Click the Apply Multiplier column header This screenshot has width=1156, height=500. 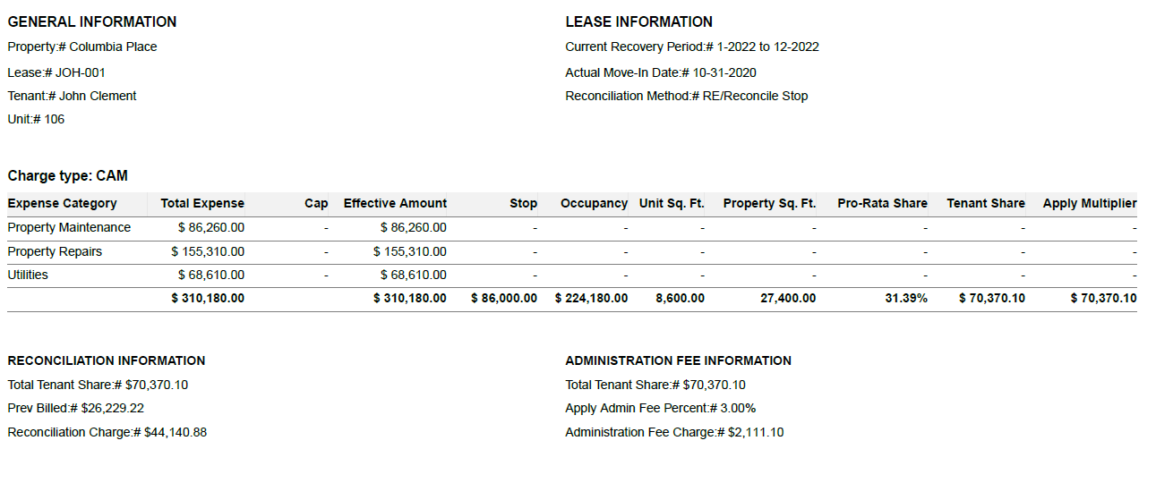[1090, 204]
